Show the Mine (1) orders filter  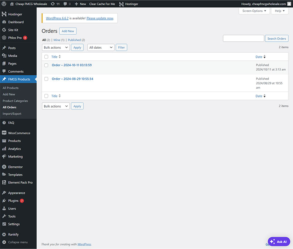[59, 40]
